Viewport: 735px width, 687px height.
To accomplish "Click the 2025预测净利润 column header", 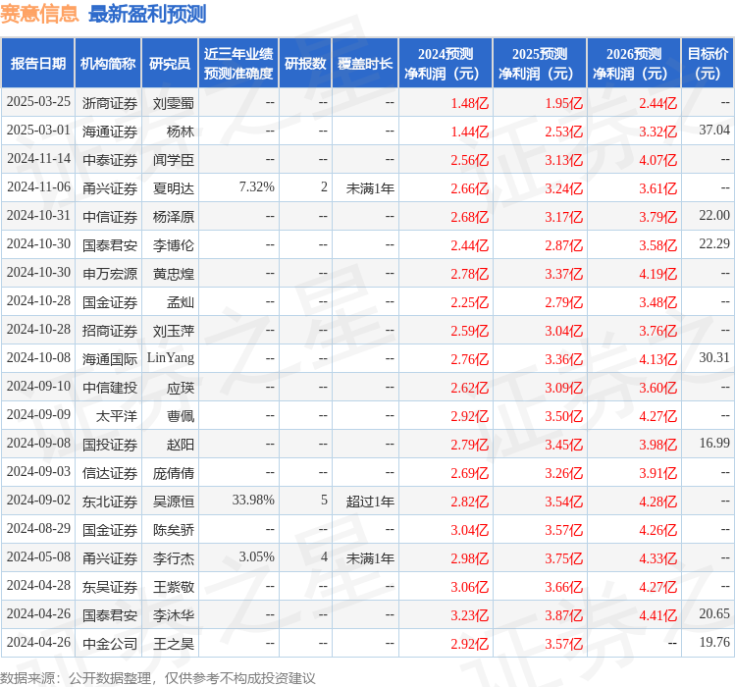I will 540,64.
